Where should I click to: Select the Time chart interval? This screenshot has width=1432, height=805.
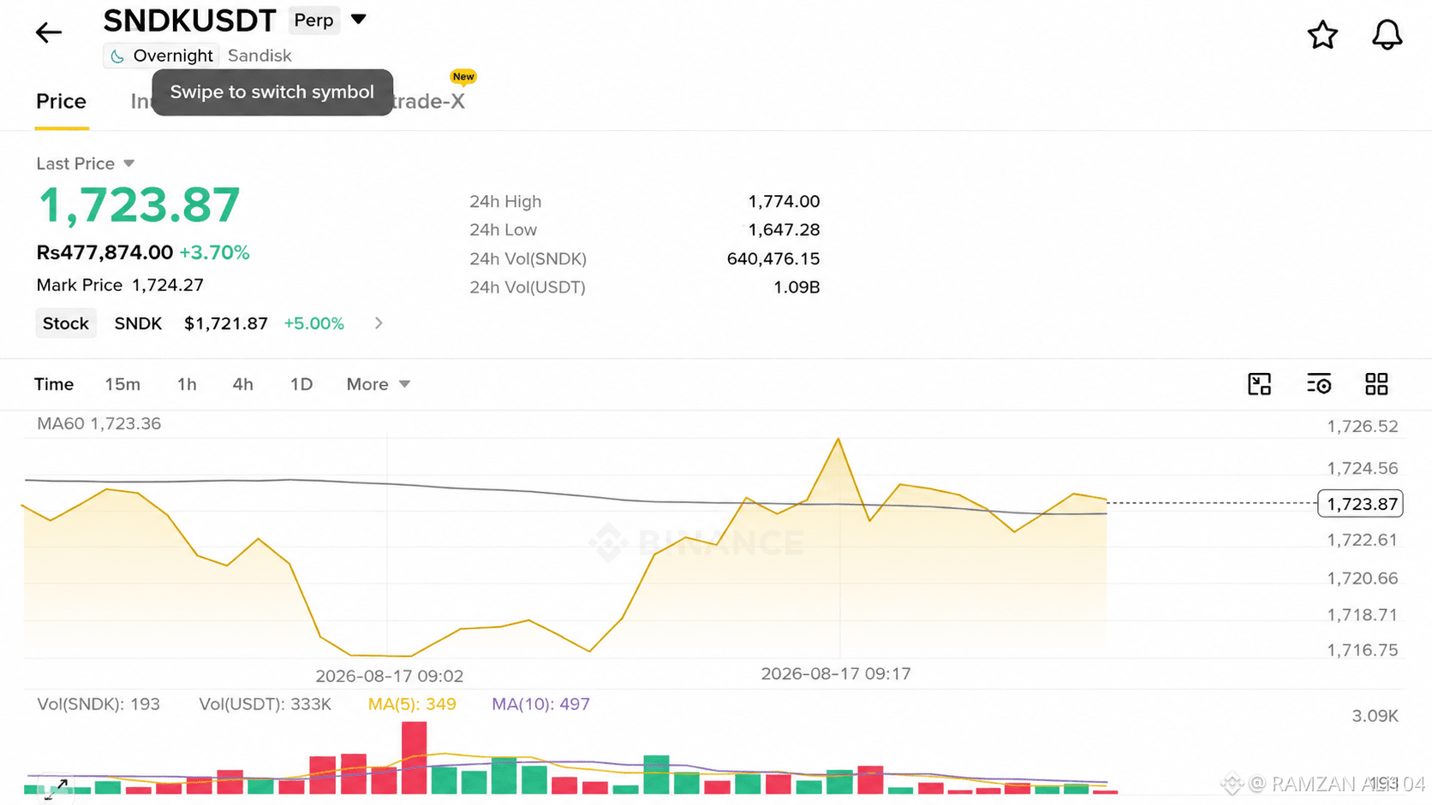54,384
